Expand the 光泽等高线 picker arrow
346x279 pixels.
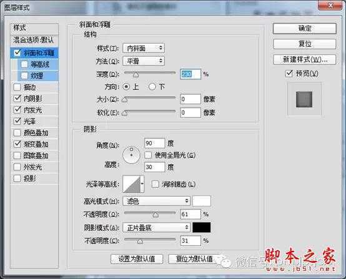(x=142, y=184)
